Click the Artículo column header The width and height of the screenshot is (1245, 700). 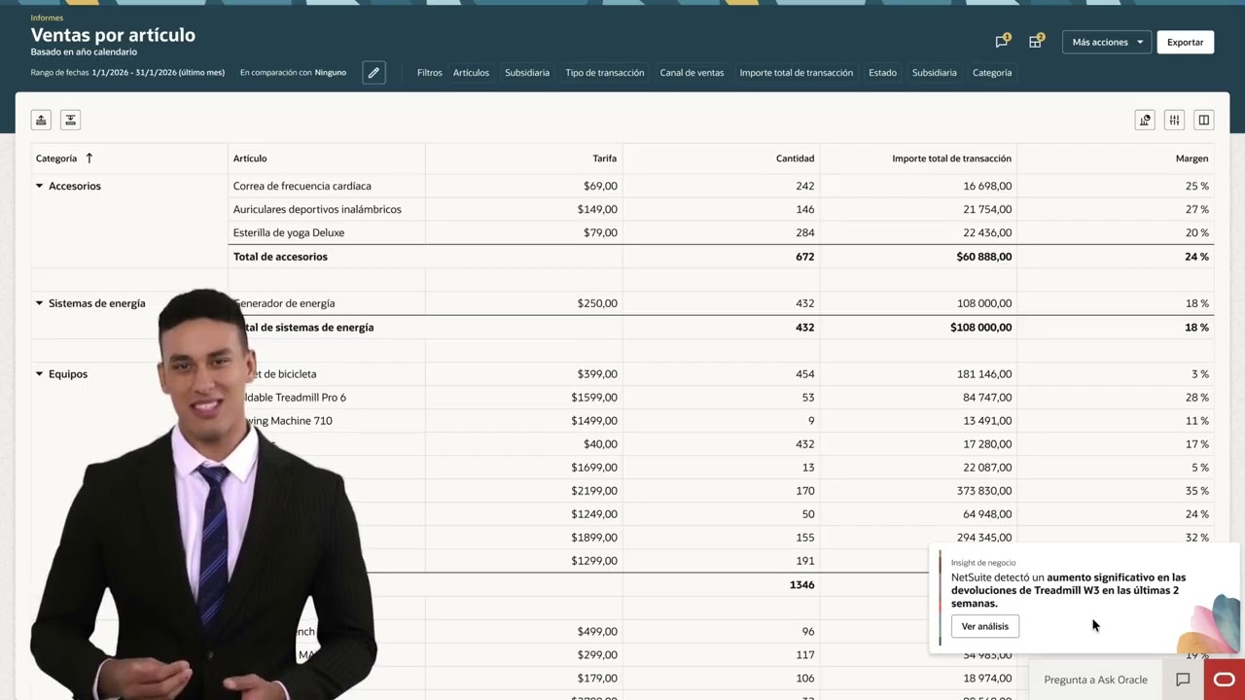250,158
